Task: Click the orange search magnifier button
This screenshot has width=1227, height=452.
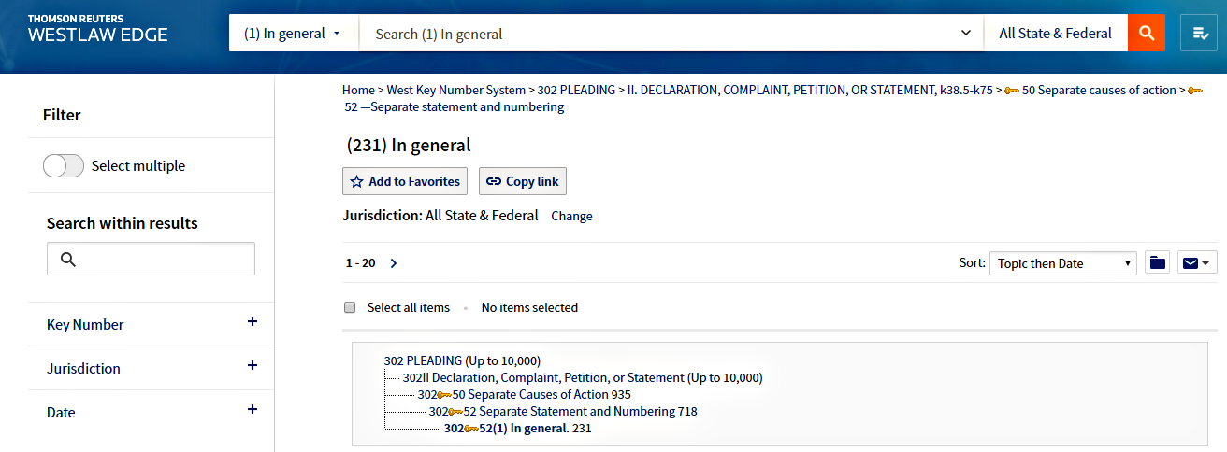Action: coord(1147,34)
